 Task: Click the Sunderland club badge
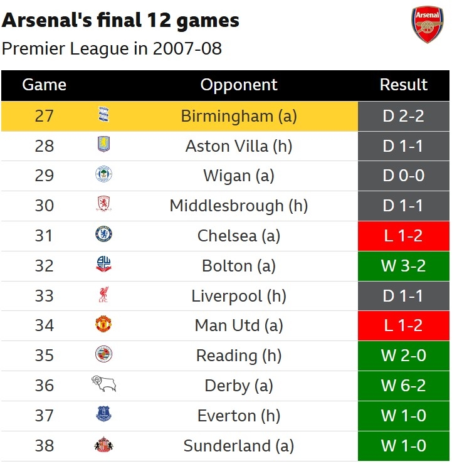coord(103,445)
